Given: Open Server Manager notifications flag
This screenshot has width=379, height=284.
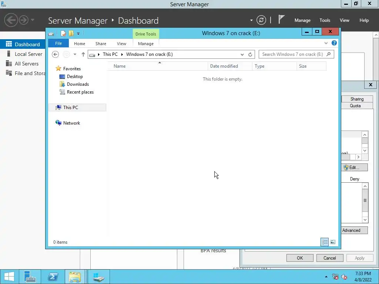Looking at the screenshot, I should click(x=281, y=19).
